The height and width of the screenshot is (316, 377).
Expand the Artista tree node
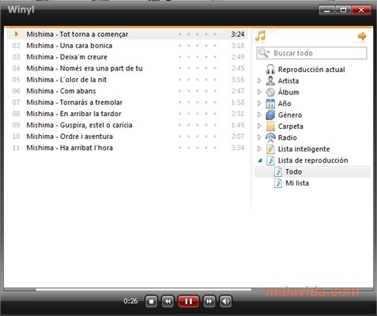pos(259,81)
